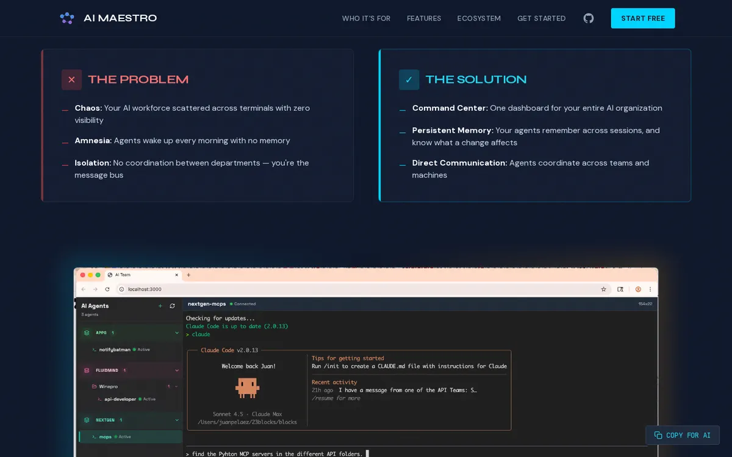Click the AI Maestro logo icon
The height and width of the screenshot is (457, 732).
tap(67, 18)
